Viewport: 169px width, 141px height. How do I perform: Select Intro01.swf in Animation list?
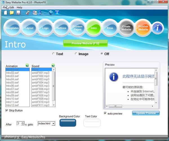coord(17,70)
